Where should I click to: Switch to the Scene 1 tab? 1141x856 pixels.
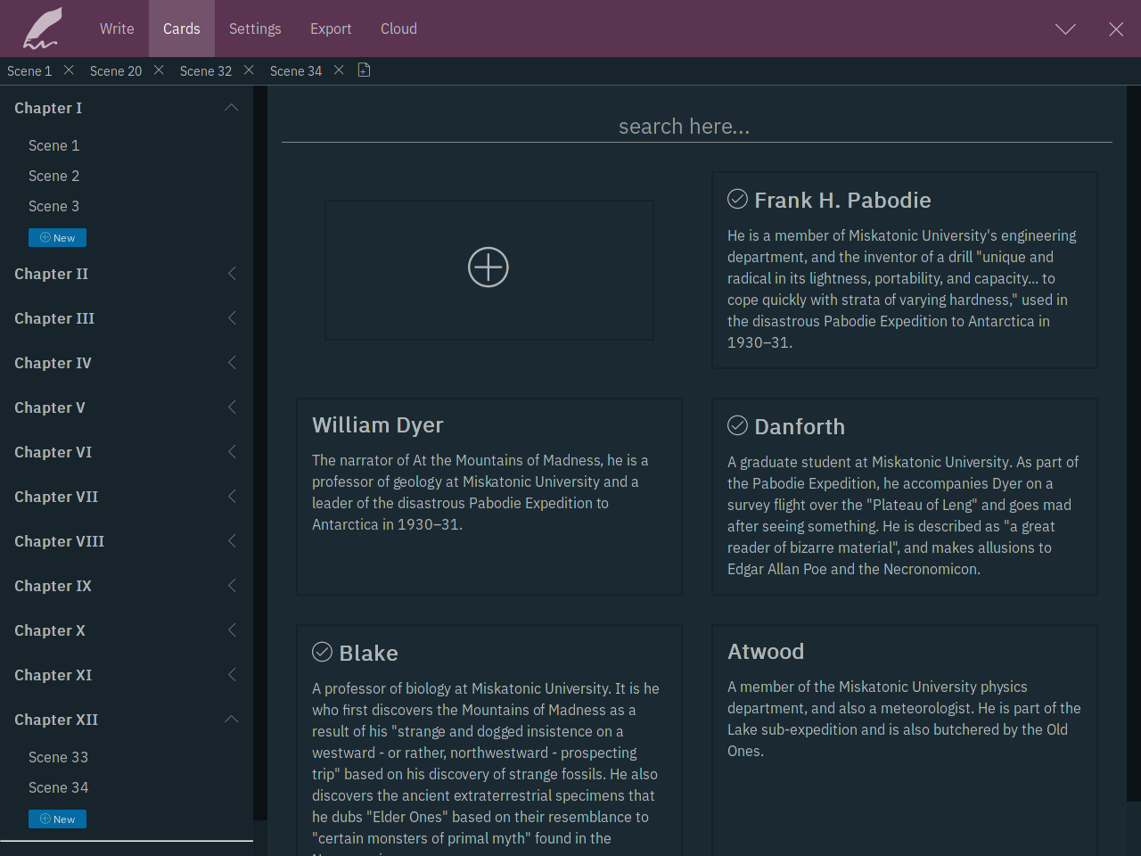point(29,71)
